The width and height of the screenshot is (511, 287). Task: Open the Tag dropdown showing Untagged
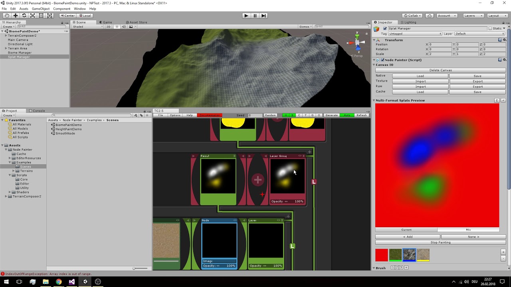point(415,34)
